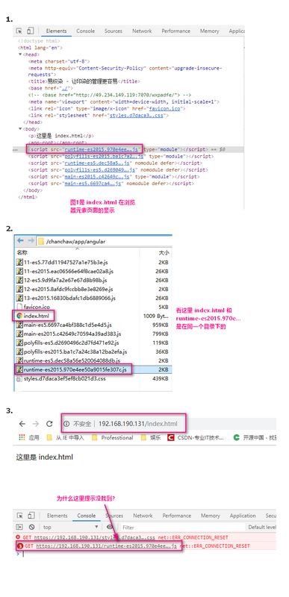Click the Chrome icon of index.html file
289x597 pixels.
coord(19,316)
